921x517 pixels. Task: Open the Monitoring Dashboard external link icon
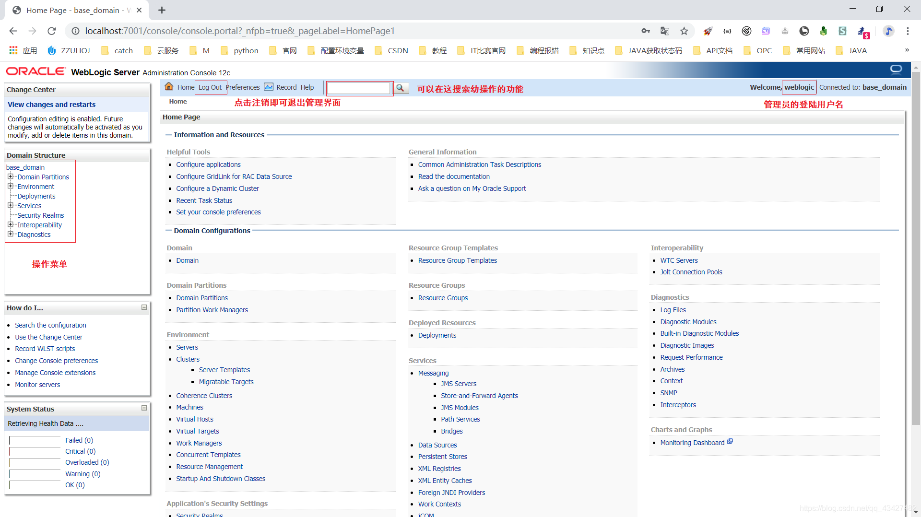(730, 442)
